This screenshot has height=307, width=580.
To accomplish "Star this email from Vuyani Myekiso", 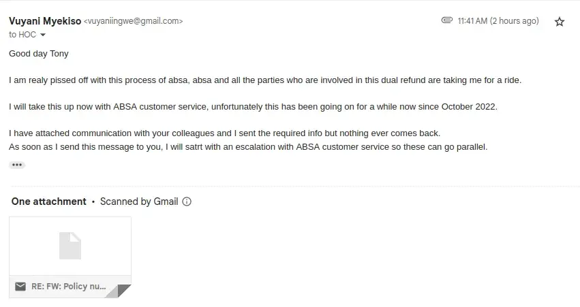I will tap(560, 22).
